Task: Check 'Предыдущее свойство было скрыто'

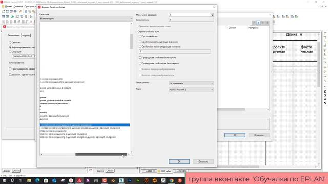Action: coord(140,57)
